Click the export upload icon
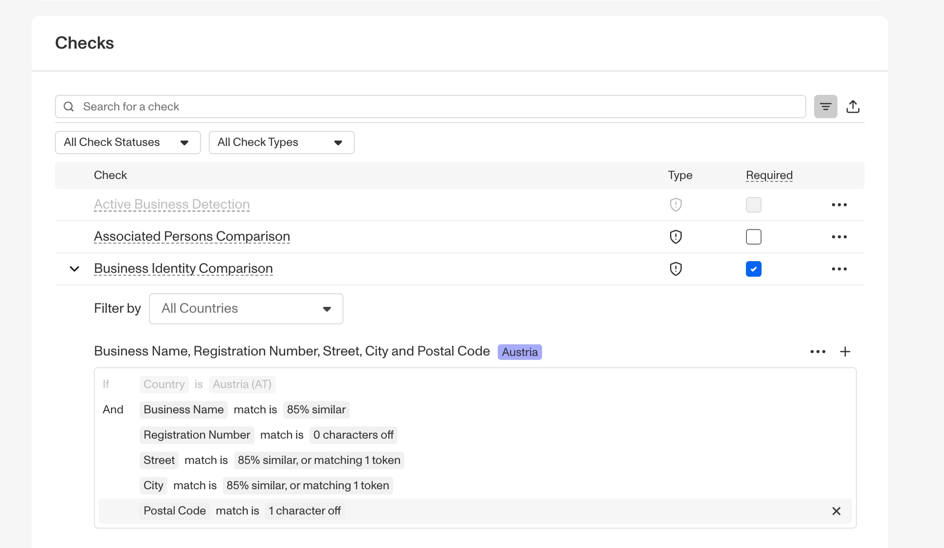944x548 pixels. [x=853, y=106]
